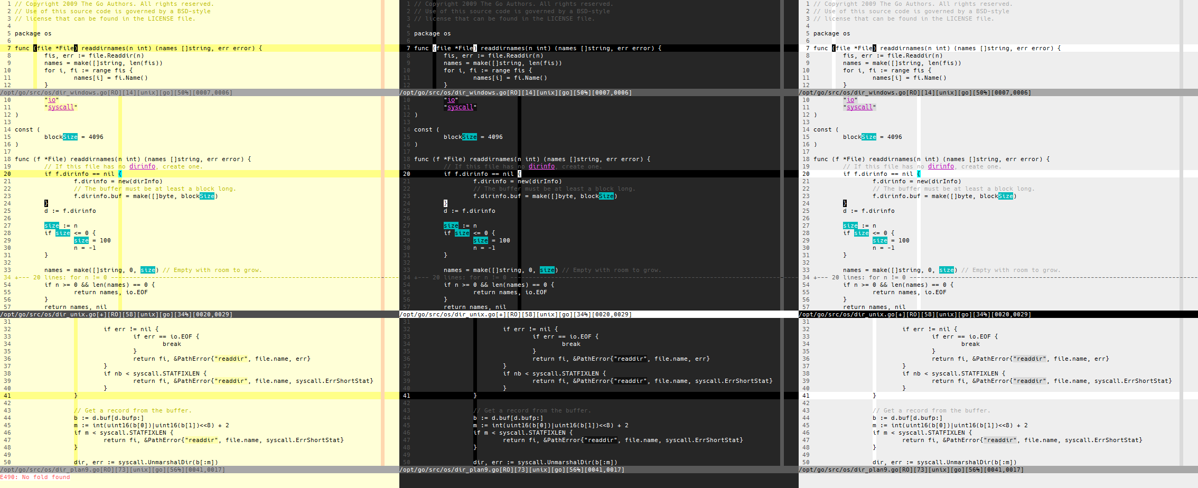The image size is (1198, 488).
Task: Click 'size = 100' line in dark pane
Action: [492, 240]
